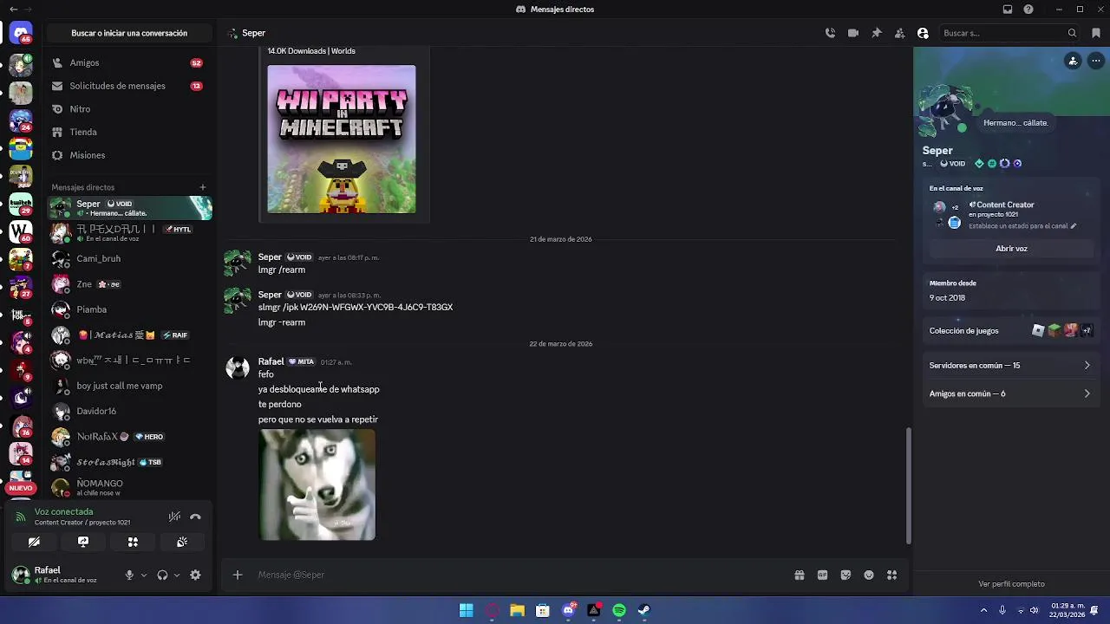Disconnect from the voice call
1110x624 pixels.
195,517
